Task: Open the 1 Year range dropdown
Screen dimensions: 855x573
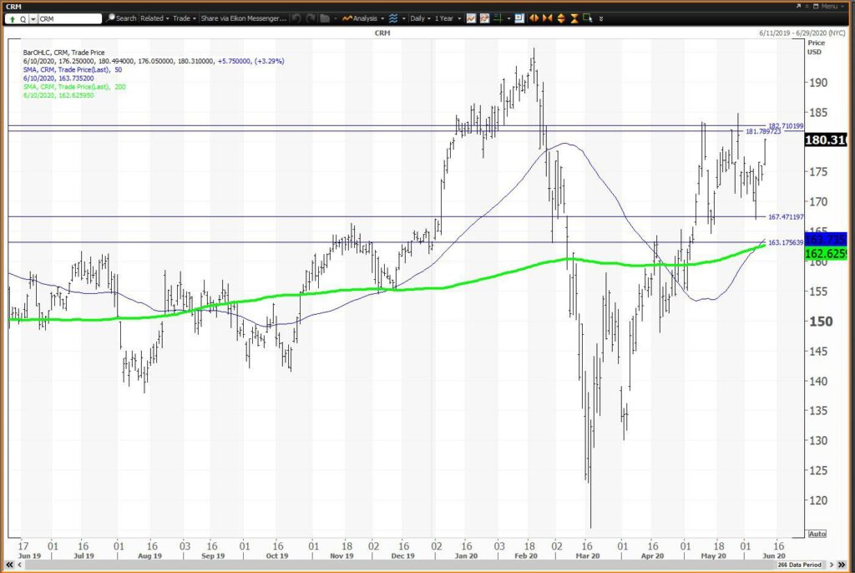Action: [448, 18]
